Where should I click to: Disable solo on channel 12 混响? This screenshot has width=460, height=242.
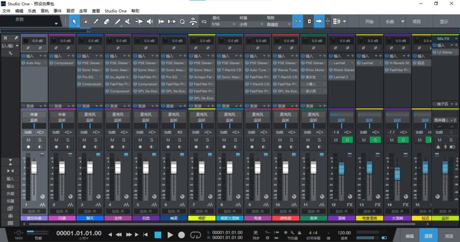(347, 140)
